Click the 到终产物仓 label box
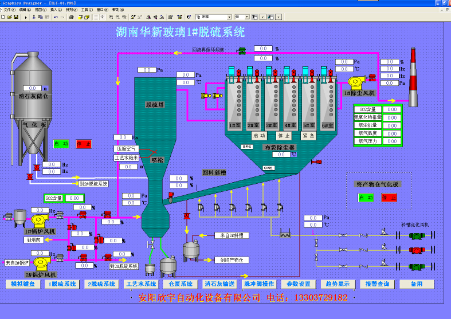 pos(232,260)
